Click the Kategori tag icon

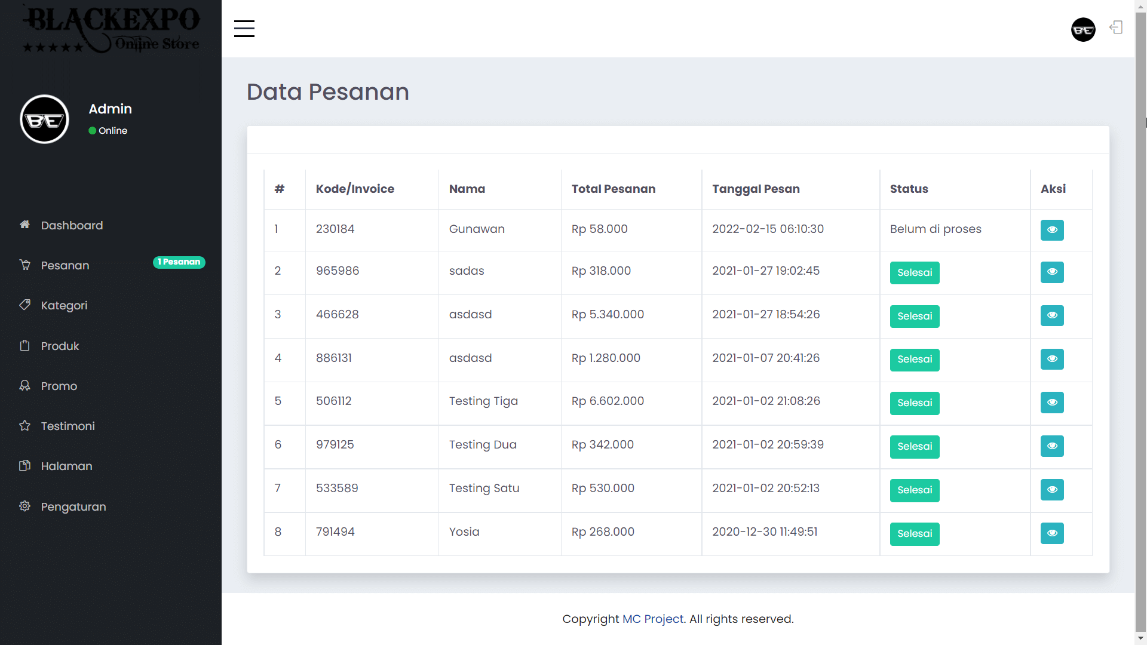click(24, 305)
